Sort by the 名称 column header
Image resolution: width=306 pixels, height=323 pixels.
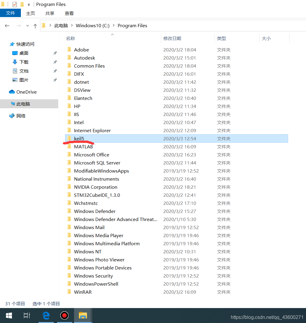[70, 39]
